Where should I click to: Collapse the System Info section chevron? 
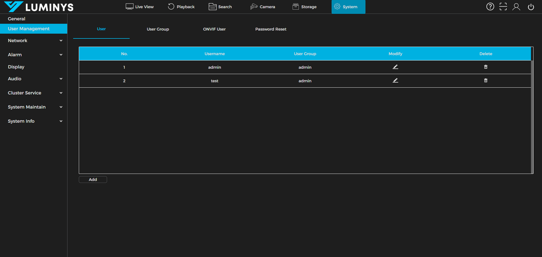[x=61, y=121]
